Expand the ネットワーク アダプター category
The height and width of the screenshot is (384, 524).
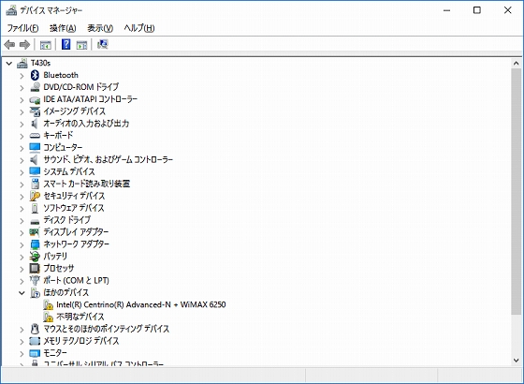click(22, 244)
